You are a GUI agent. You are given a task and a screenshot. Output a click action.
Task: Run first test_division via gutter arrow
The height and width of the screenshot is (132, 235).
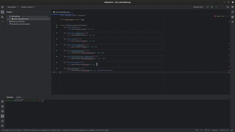coord(57,62)
